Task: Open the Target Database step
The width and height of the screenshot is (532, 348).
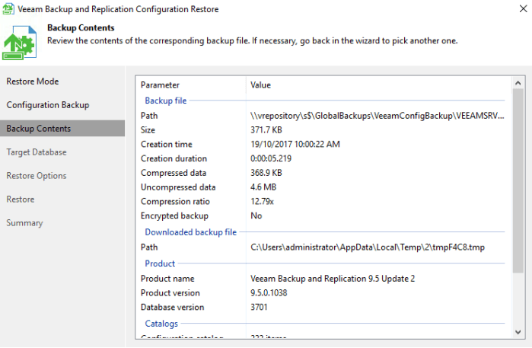Action: click(37, 152)
